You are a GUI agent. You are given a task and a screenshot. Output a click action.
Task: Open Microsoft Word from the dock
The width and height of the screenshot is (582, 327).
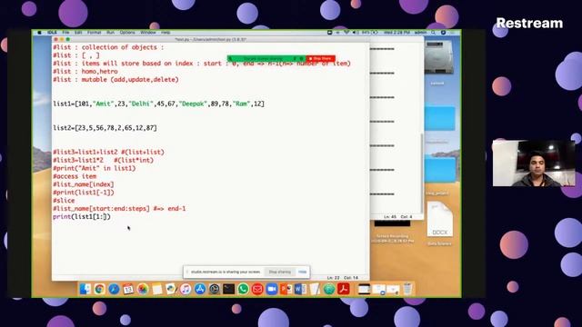(x=300, y=289)
